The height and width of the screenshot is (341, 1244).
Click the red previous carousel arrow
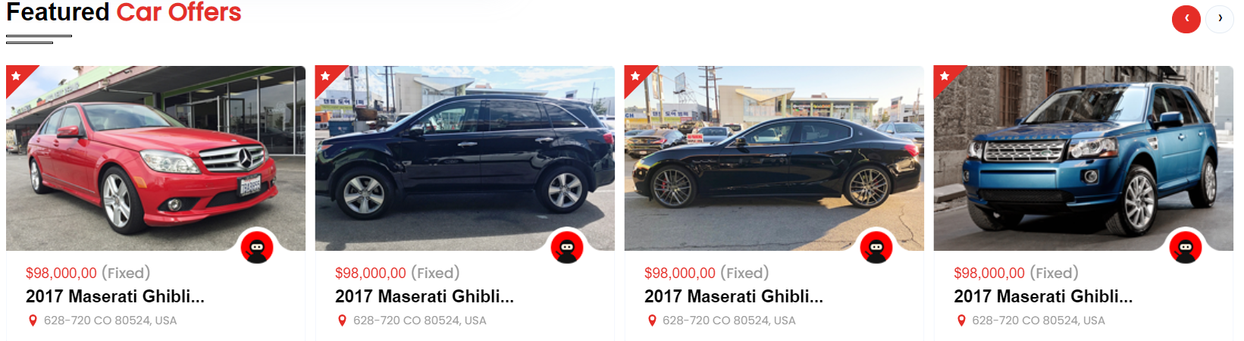point(1186,18)
